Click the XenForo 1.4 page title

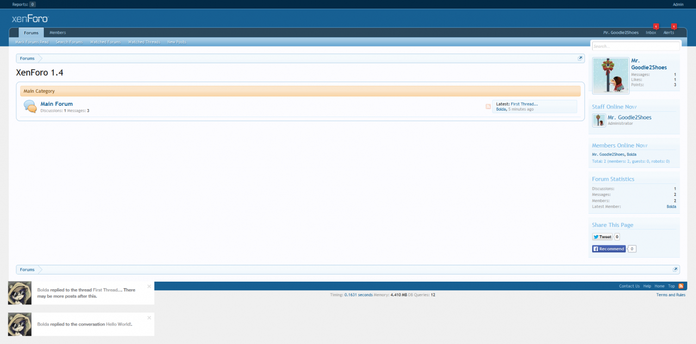pyautogui.click(x=40, y=73)
